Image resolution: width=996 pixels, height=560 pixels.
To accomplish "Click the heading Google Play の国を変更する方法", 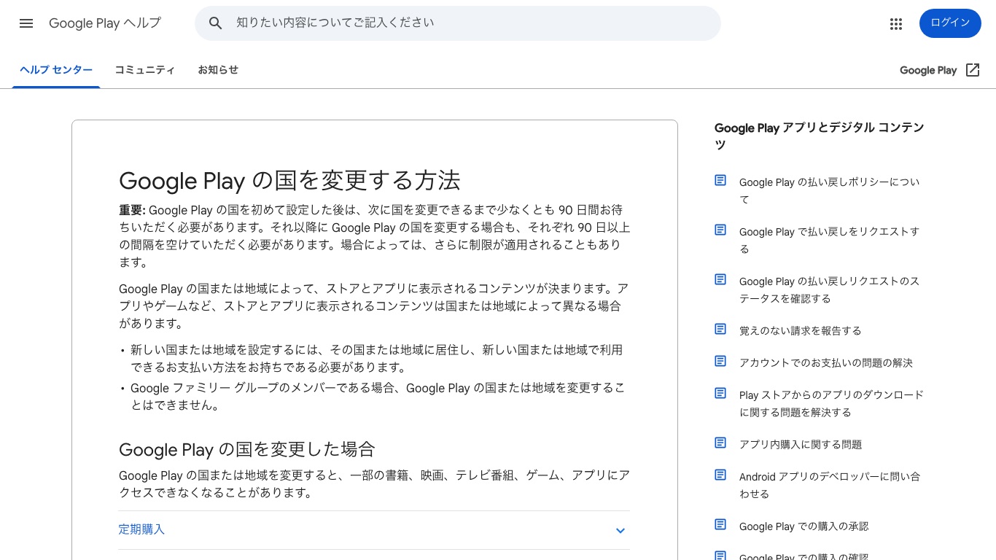I will click(289, 181).
